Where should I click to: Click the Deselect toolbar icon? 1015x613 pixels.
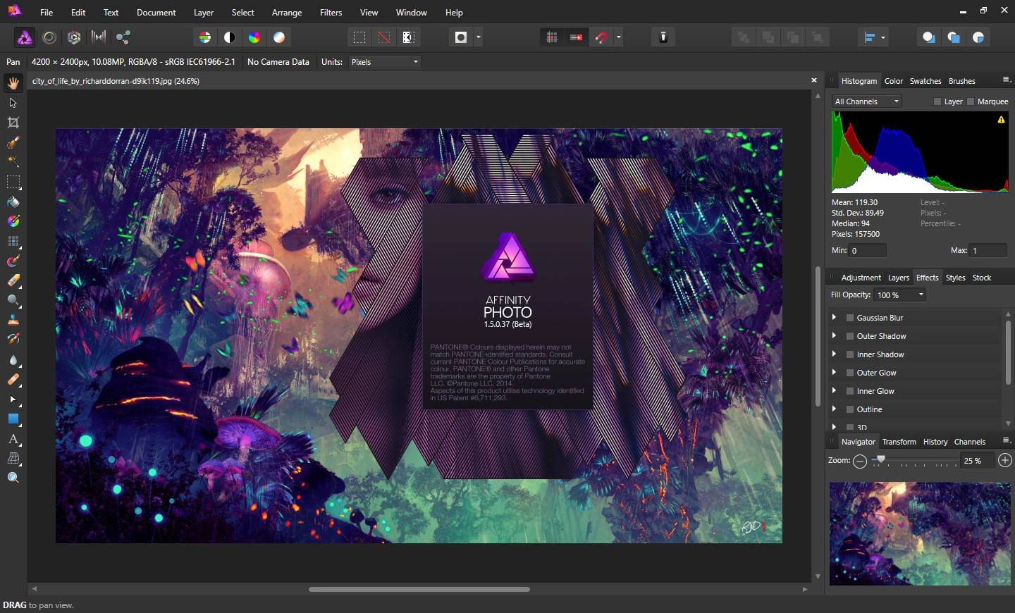click(x=384, y=37)
